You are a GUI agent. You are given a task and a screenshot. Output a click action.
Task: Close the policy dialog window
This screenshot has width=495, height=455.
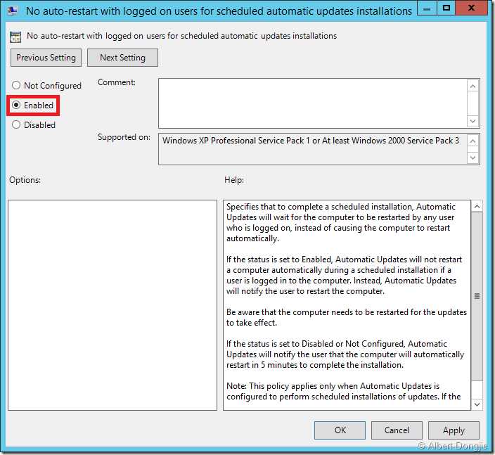[471, 8]
